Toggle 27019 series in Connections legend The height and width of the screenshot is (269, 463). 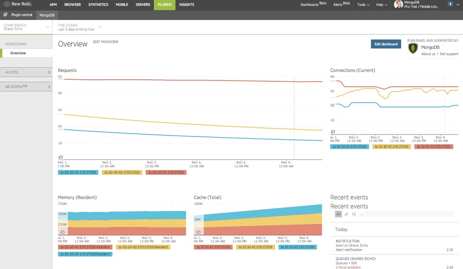coord(392,147)
